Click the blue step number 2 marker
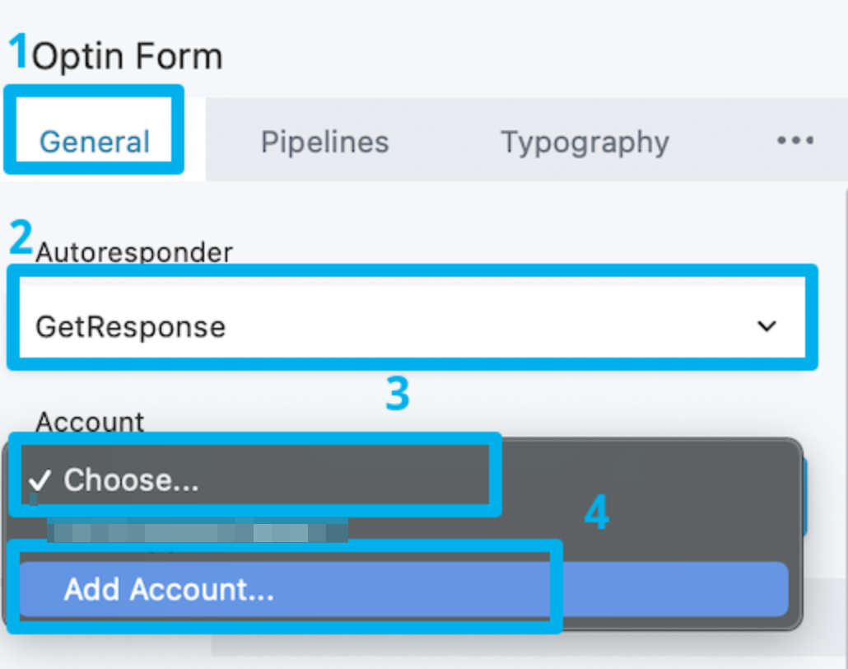 (x=21, y=238)
